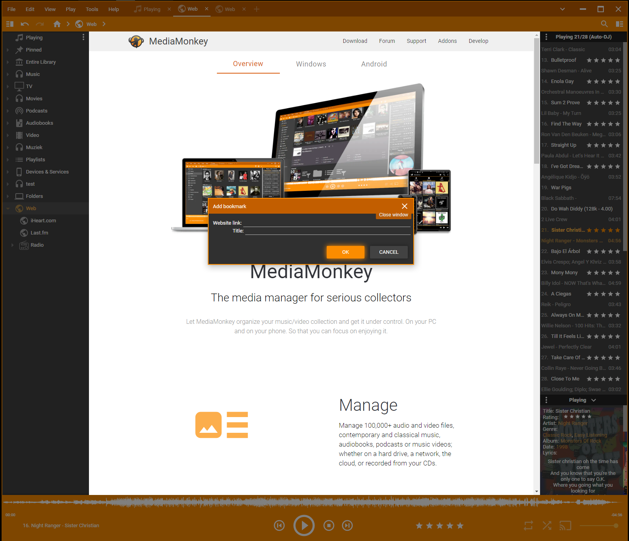Open the cast to device icon
This screenshot has height=541, width=629.
[565, 525]
